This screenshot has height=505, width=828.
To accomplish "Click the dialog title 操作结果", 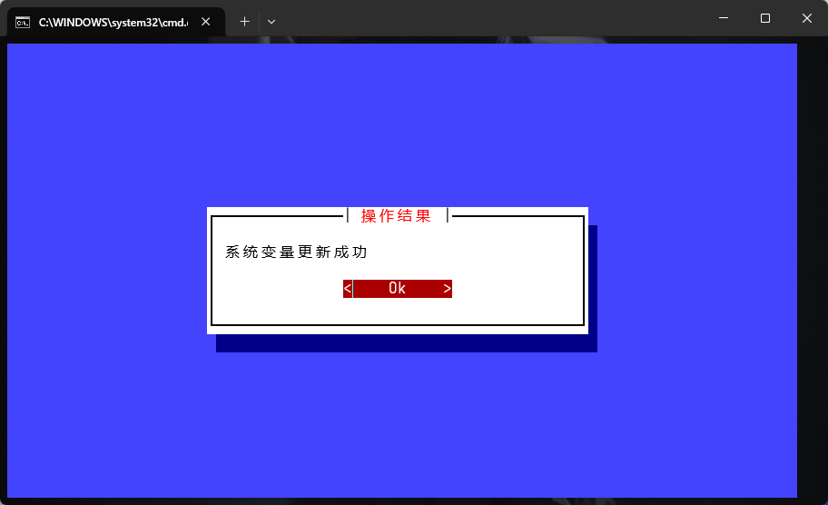I will [x=396, y=215].
